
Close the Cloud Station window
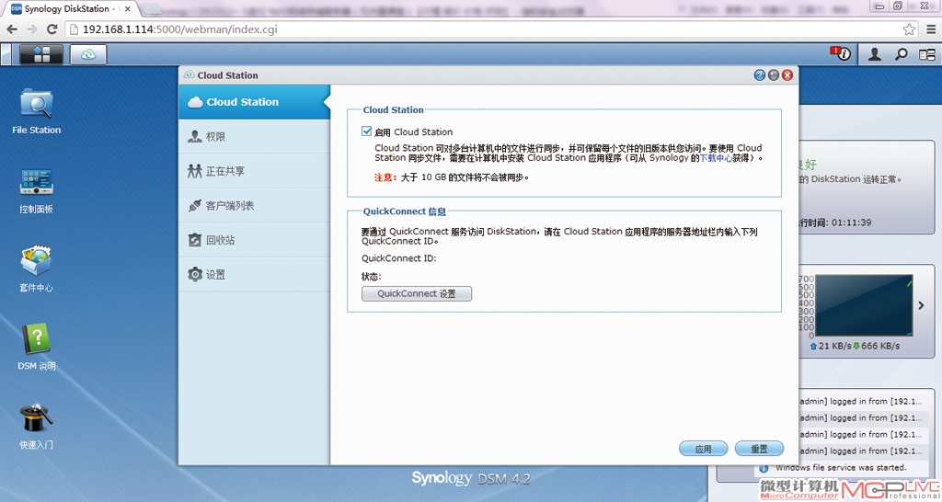[787, 75]
